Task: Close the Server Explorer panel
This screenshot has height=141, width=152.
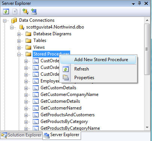Action: 146,3
